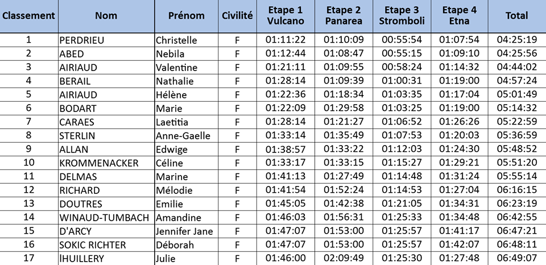This screenshot has width=546, height=265.
Task: Select the Etape 2 Panarea header
Action: pyautogui.click(x=344, y=16)
